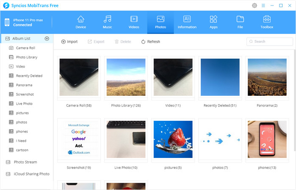Click the settings gear icon

click(255, 5)
